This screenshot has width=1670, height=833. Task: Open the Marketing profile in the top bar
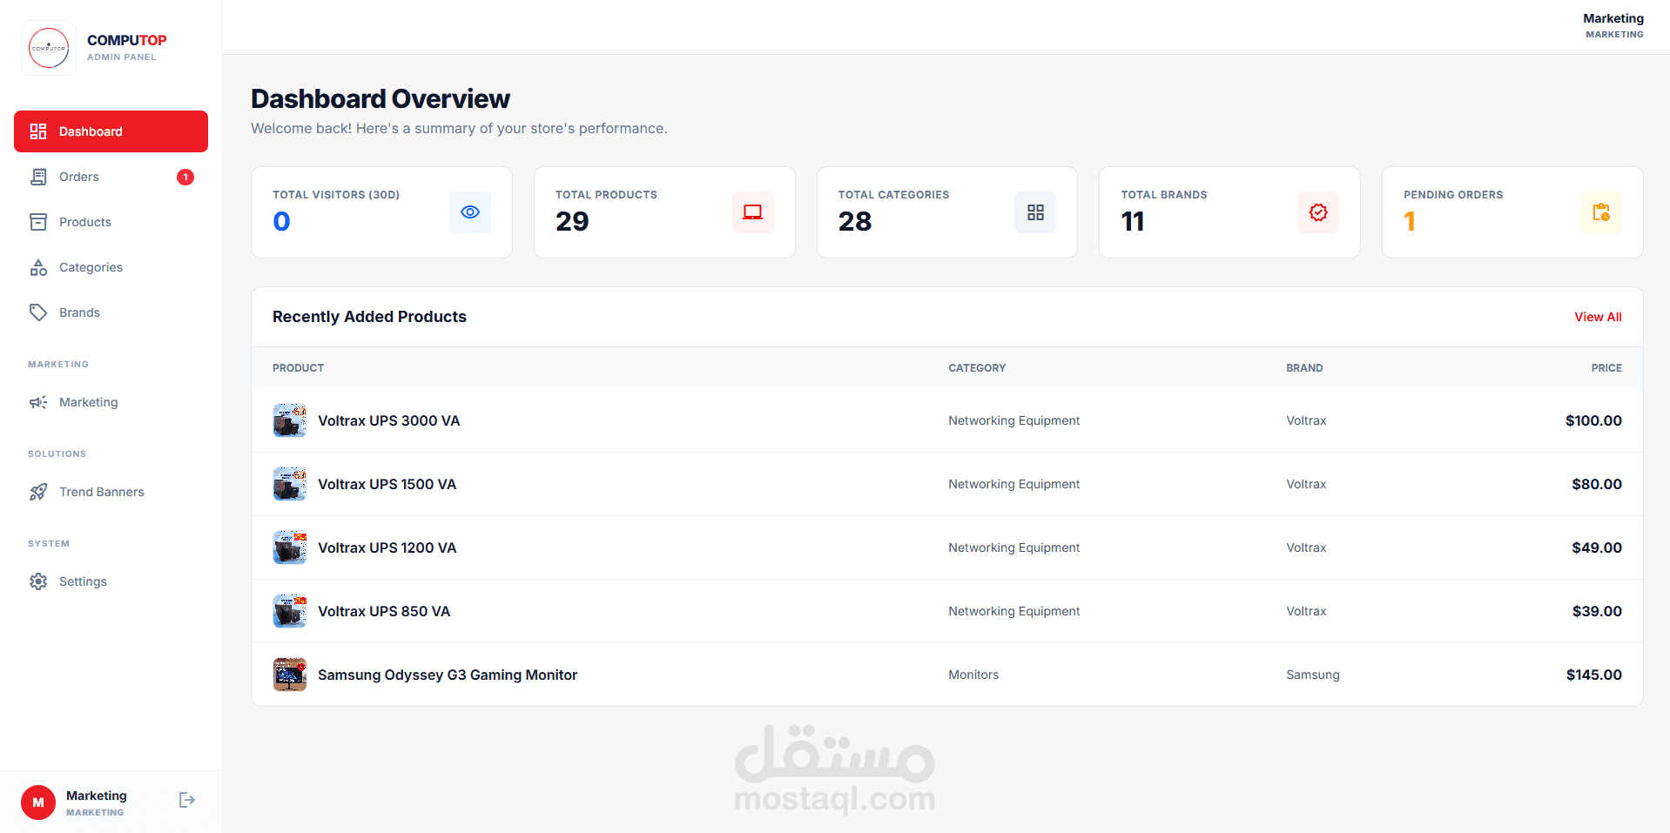point(1613,25)
